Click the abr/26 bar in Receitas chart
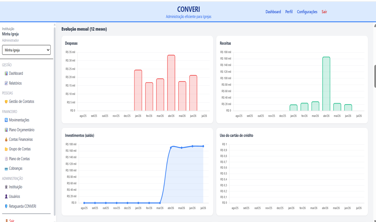The image size is (376, 222). (326, 84)
